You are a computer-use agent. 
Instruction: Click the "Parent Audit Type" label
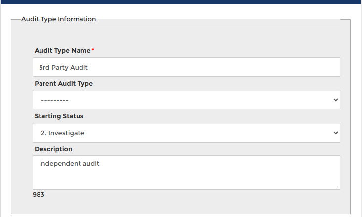(63, 84)
